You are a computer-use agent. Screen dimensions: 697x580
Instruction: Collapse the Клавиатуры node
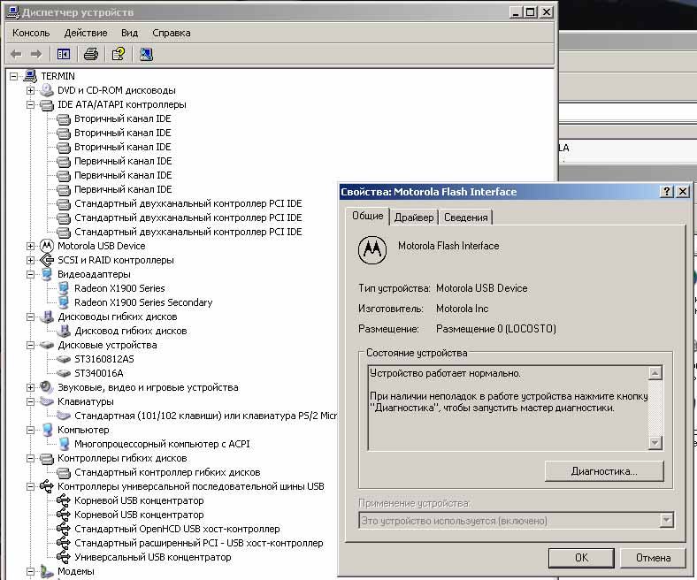pos(30,401)
